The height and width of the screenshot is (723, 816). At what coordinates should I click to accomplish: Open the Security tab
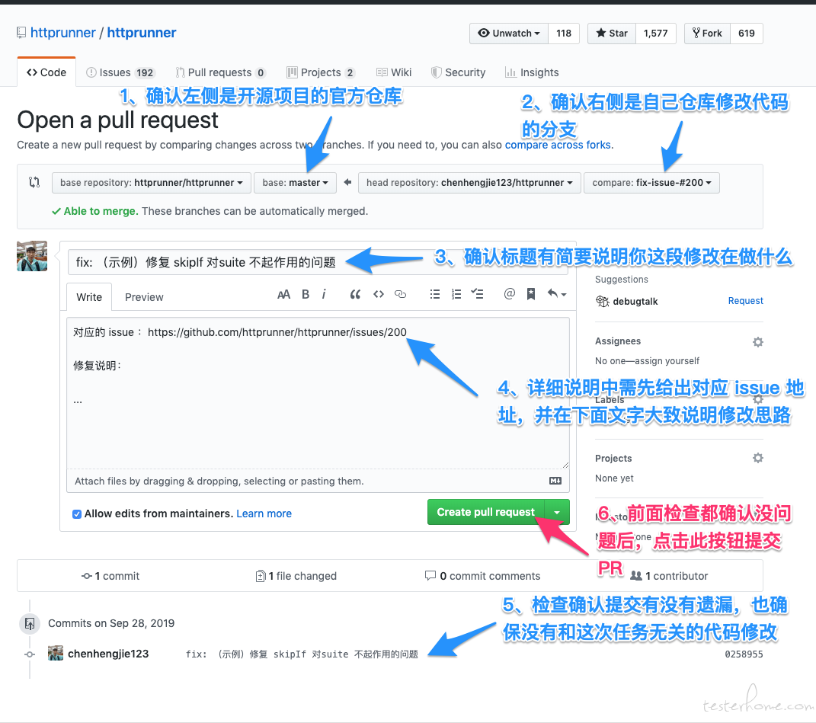click(458, 72)
